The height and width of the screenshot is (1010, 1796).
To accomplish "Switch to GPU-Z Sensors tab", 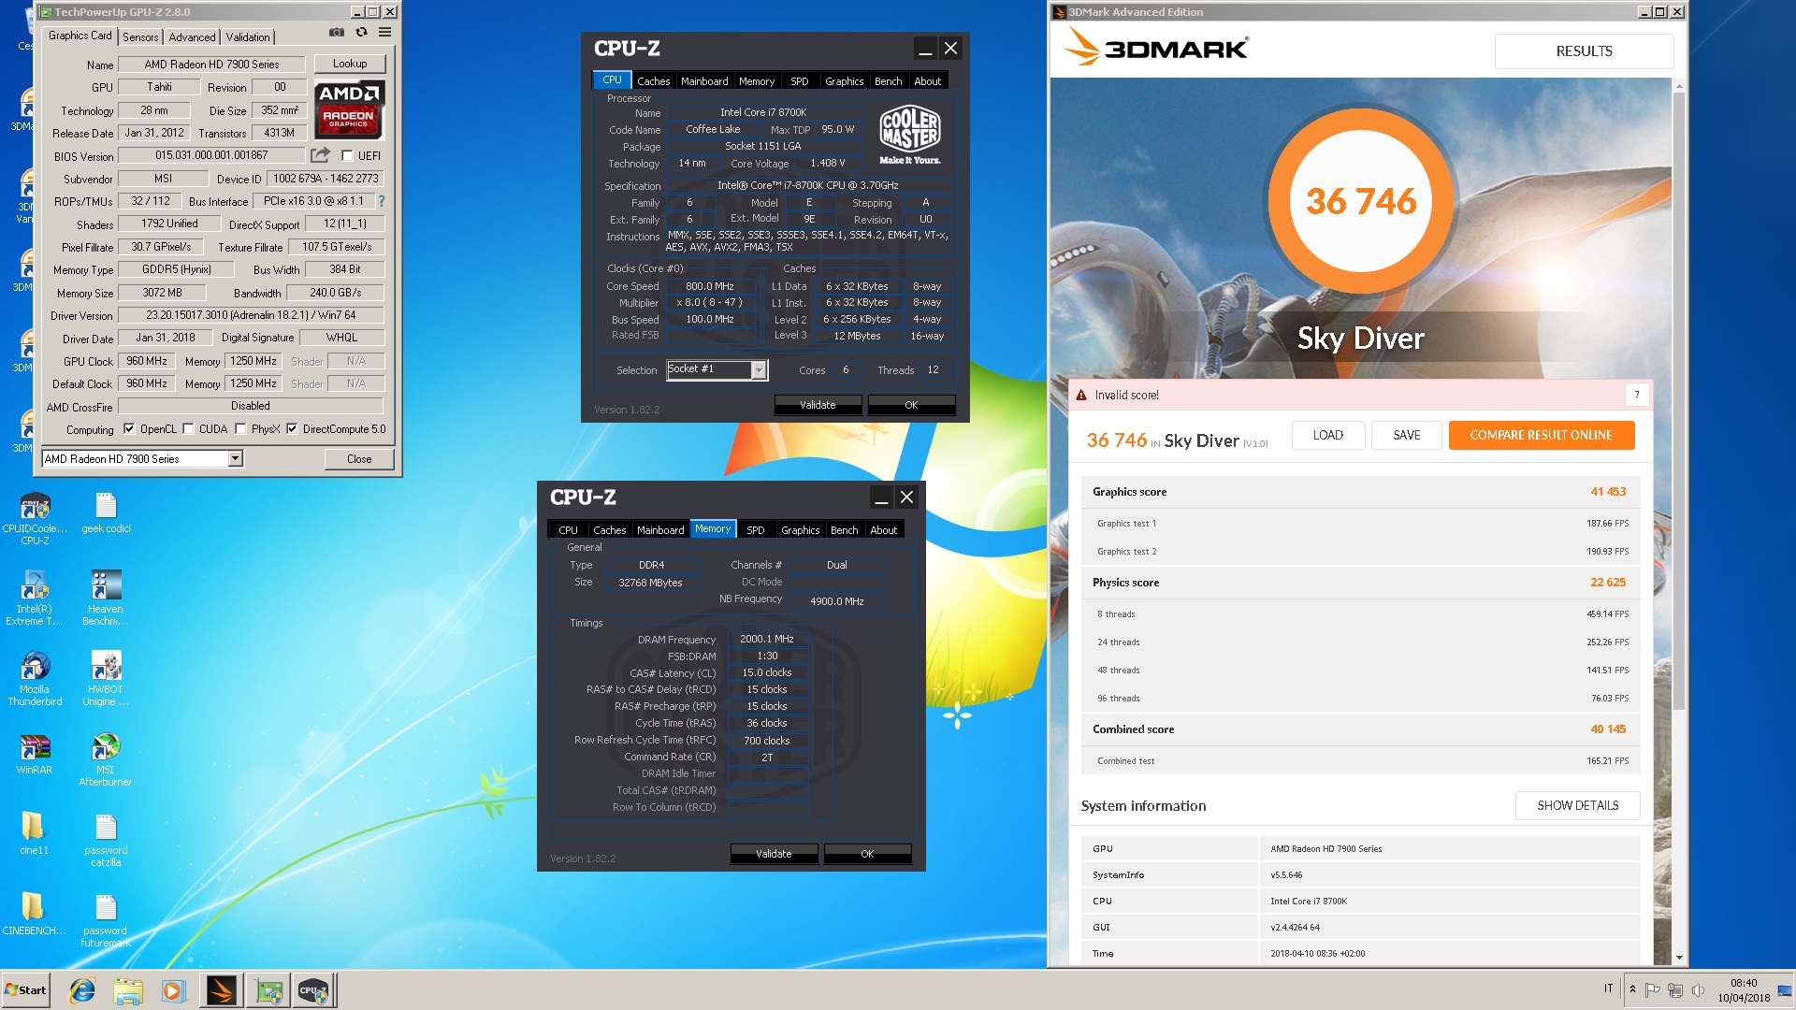I will pos(140,37).
